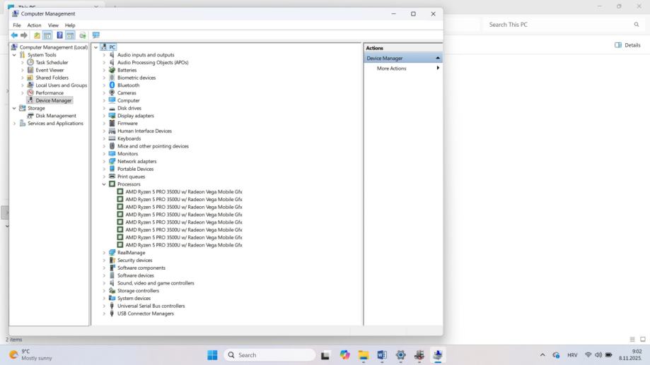
Task: Click Mice and other pointing devices icon
Action: tap(112, 146)
